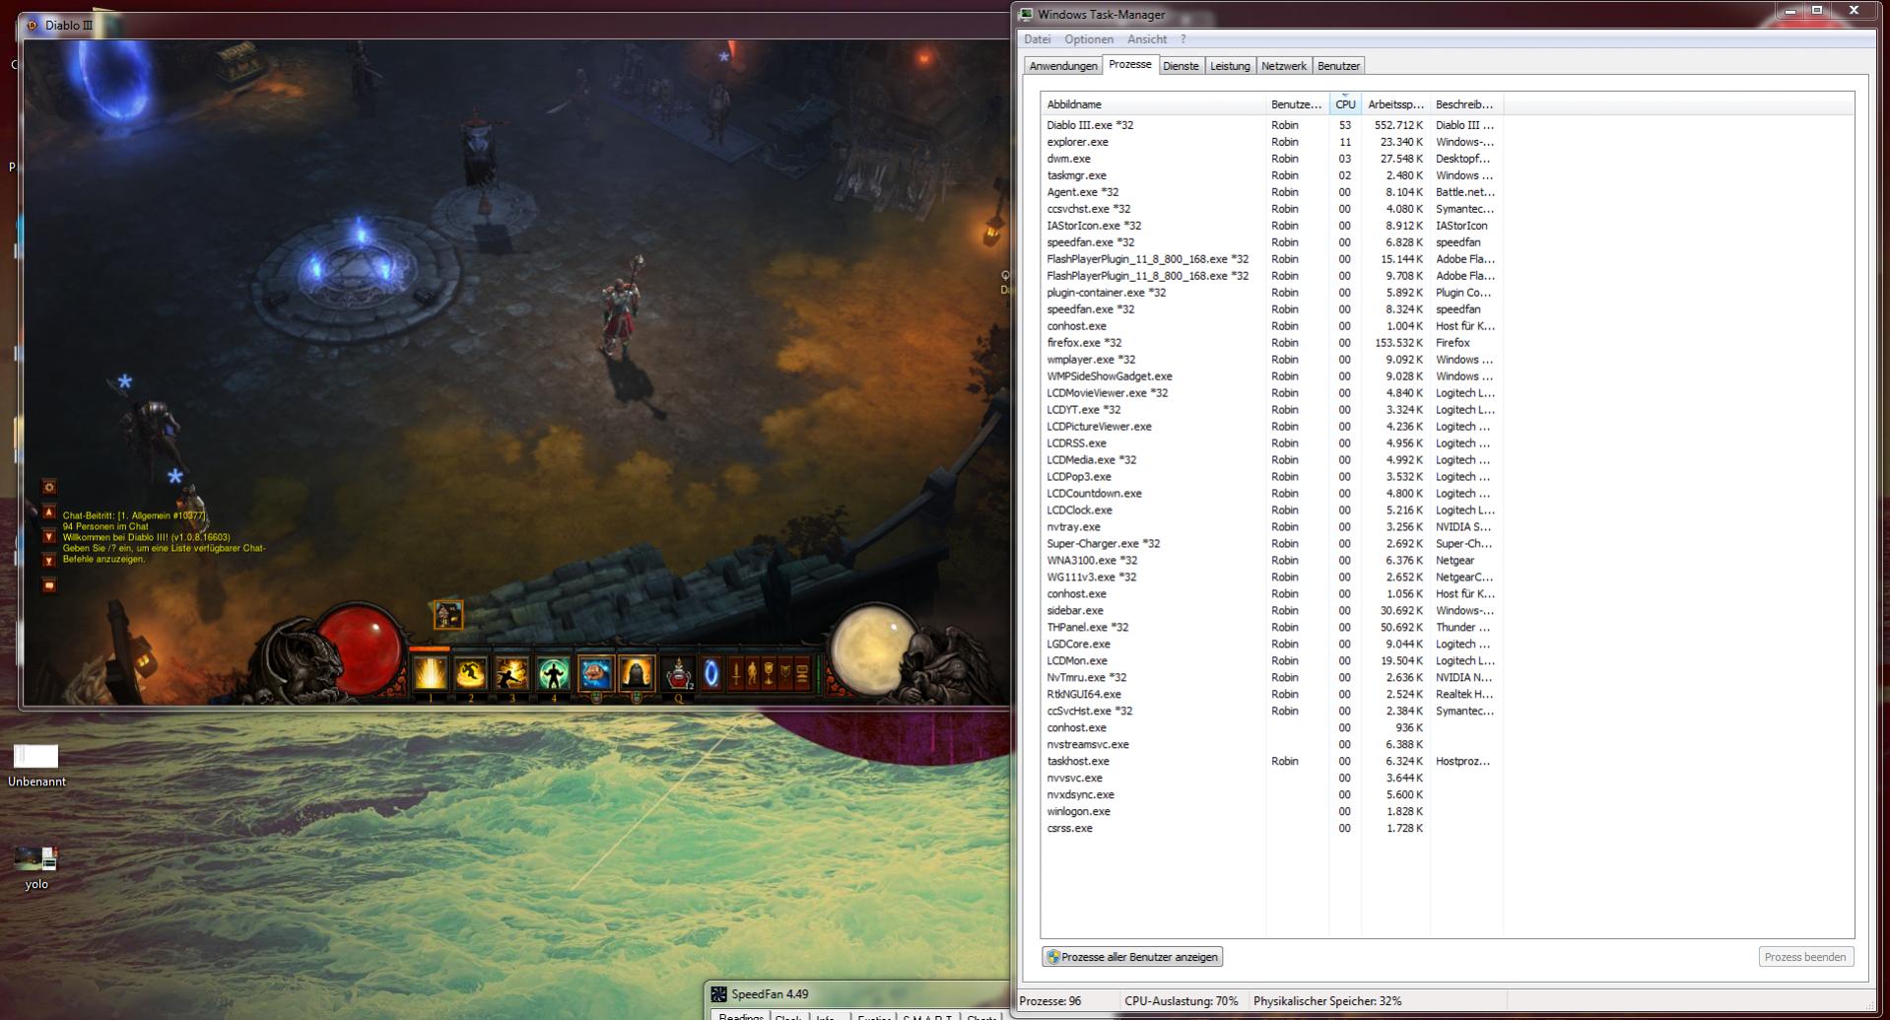Select the plugin-container.exe *32 process
The image size is (1890, 1020).
[x=1271, y=293]
